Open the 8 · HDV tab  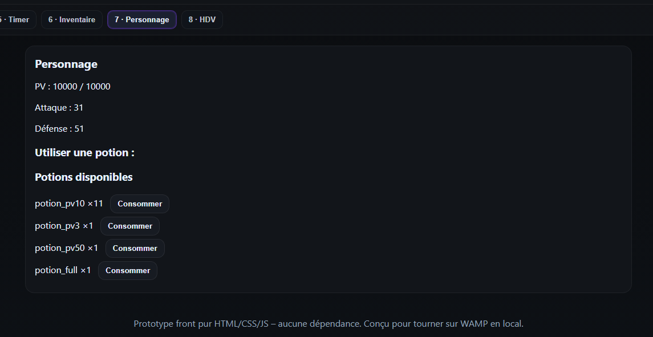[x=202, y=19]
